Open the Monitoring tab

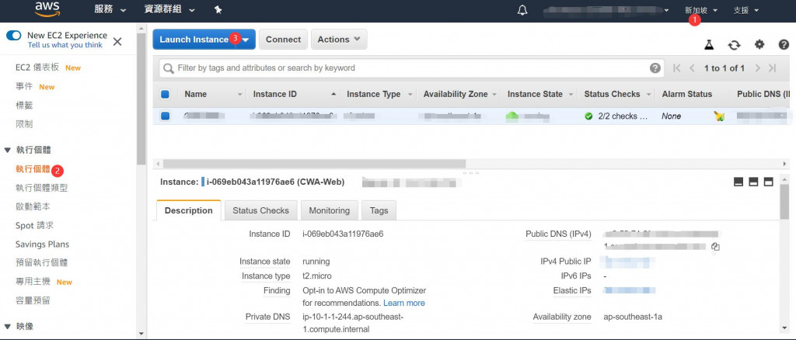[329, 210]
